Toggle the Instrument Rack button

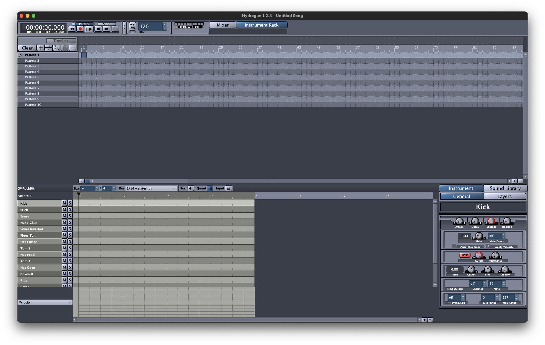[262, 25]
